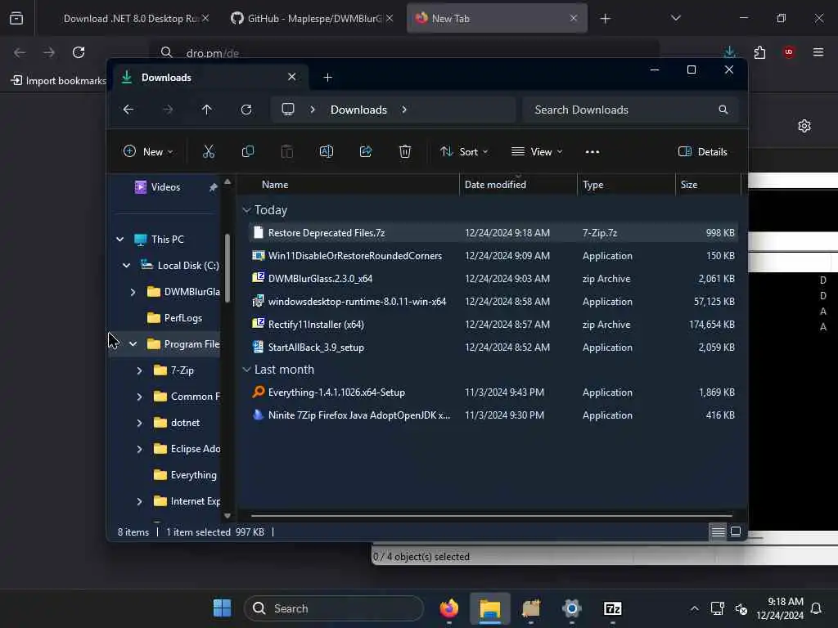
Task: Click the Paste clipboard icon in Explorer toolbar
Action: click(x=287, y=151)
